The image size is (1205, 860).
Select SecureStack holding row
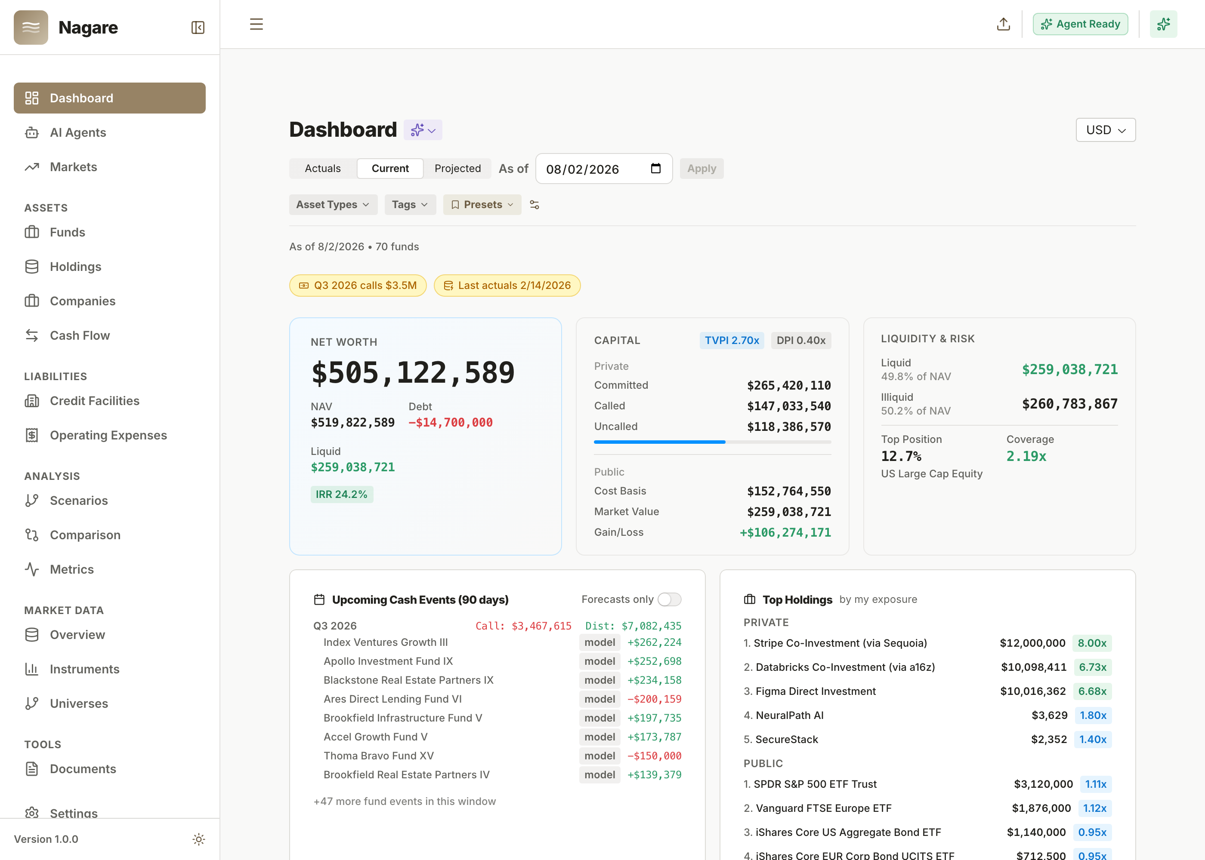pyautogui.click(x=927, y=739)
